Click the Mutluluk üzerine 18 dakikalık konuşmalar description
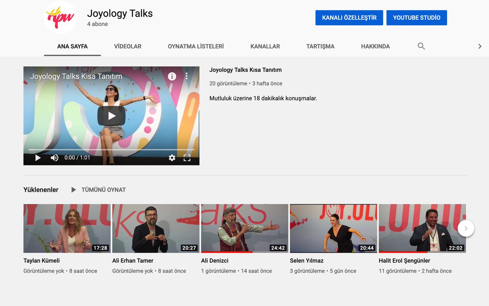The width and height of the screenshot is (489, 306). (263, 98)
